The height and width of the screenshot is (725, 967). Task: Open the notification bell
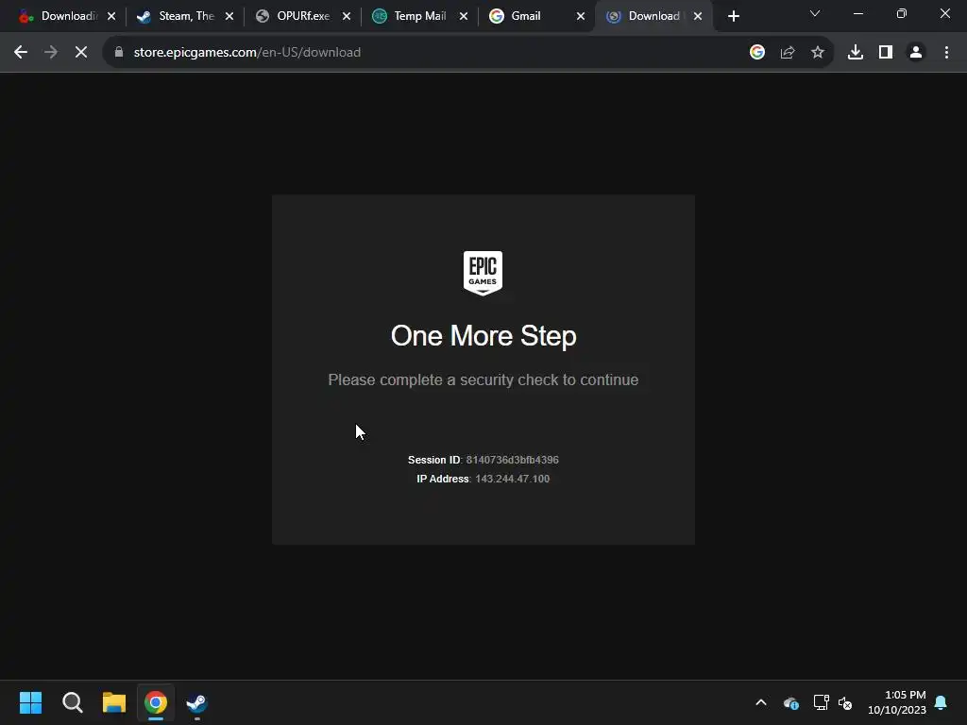point(942,702)
